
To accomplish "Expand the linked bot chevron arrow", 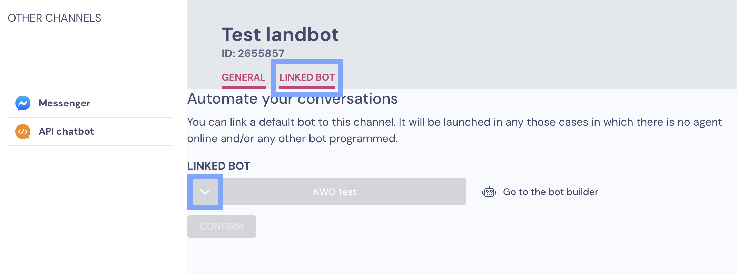I will (205, 192).
